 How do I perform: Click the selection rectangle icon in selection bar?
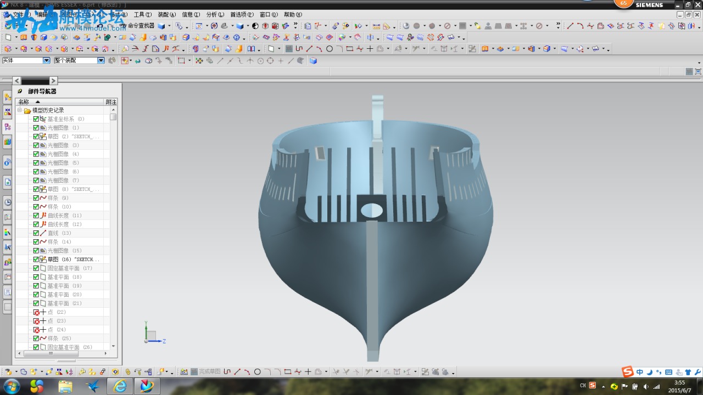181,61
